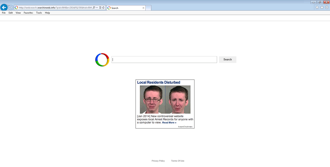The width and height of the screenshot is (330, 167).
Task: Focus the web search text field
Action: 164,60
